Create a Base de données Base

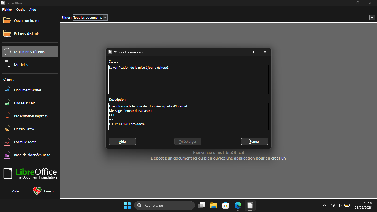pyautogui.click(x=32, y=155)
